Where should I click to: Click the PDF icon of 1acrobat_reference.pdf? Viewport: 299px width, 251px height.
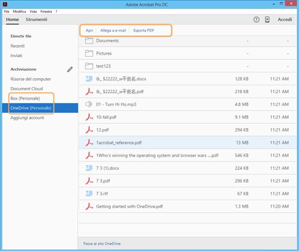tap(89, 143)
